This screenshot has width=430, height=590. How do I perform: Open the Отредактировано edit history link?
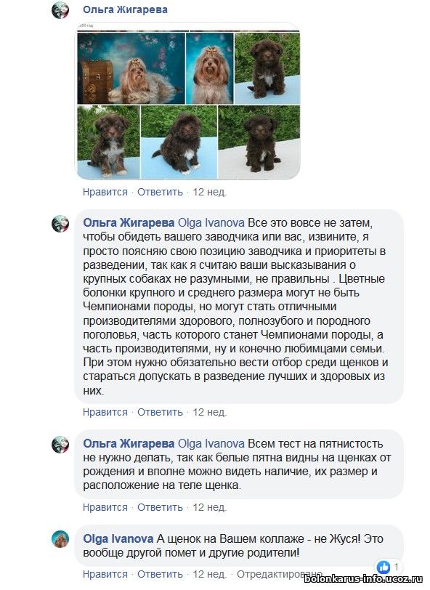point(280,574)
